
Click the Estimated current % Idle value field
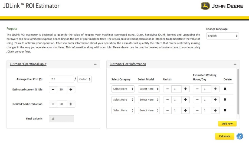[x=62, y=89]
